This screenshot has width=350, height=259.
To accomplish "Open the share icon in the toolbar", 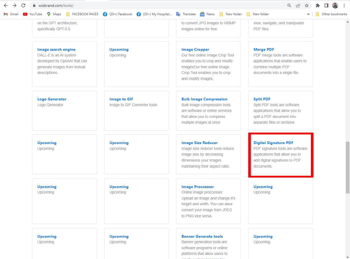I will click(x=298, y=5).
